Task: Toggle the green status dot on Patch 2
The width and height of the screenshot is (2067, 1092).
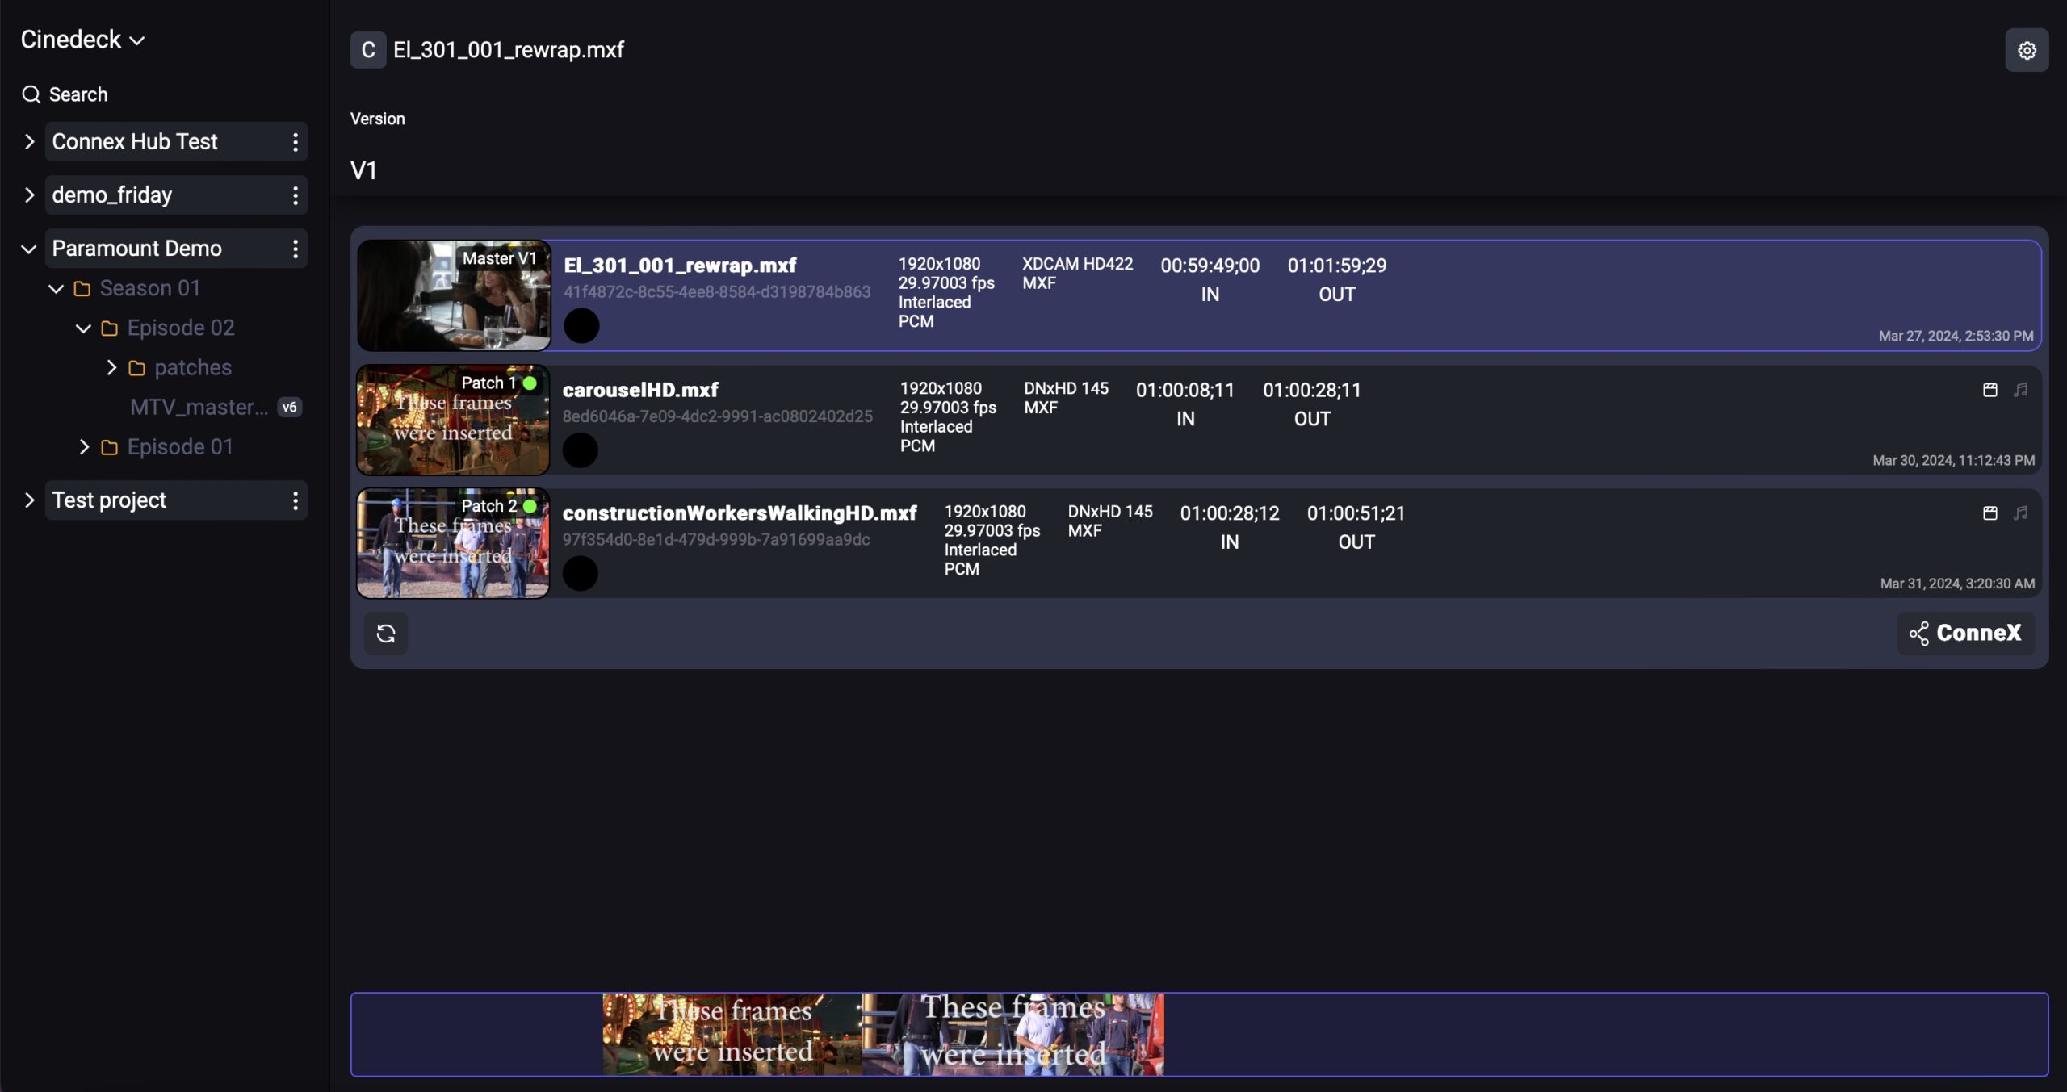Action: click(530, 506)
